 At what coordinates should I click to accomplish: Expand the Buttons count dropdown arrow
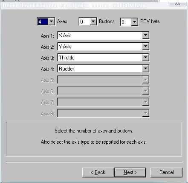point(93,21)
